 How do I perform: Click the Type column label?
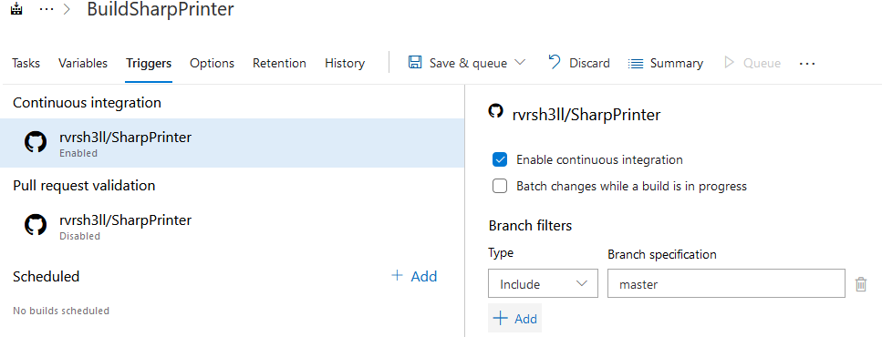[x=501, y=253]
